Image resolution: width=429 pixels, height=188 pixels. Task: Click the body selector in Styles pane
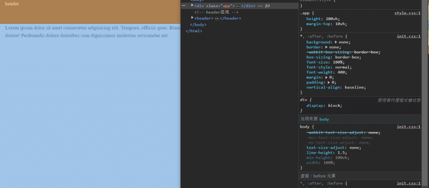(x=305, y=127)
